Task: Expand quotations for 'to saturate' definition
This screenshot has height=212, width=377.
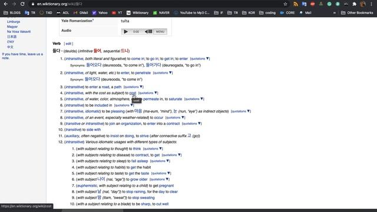Action: pos(194,99)
